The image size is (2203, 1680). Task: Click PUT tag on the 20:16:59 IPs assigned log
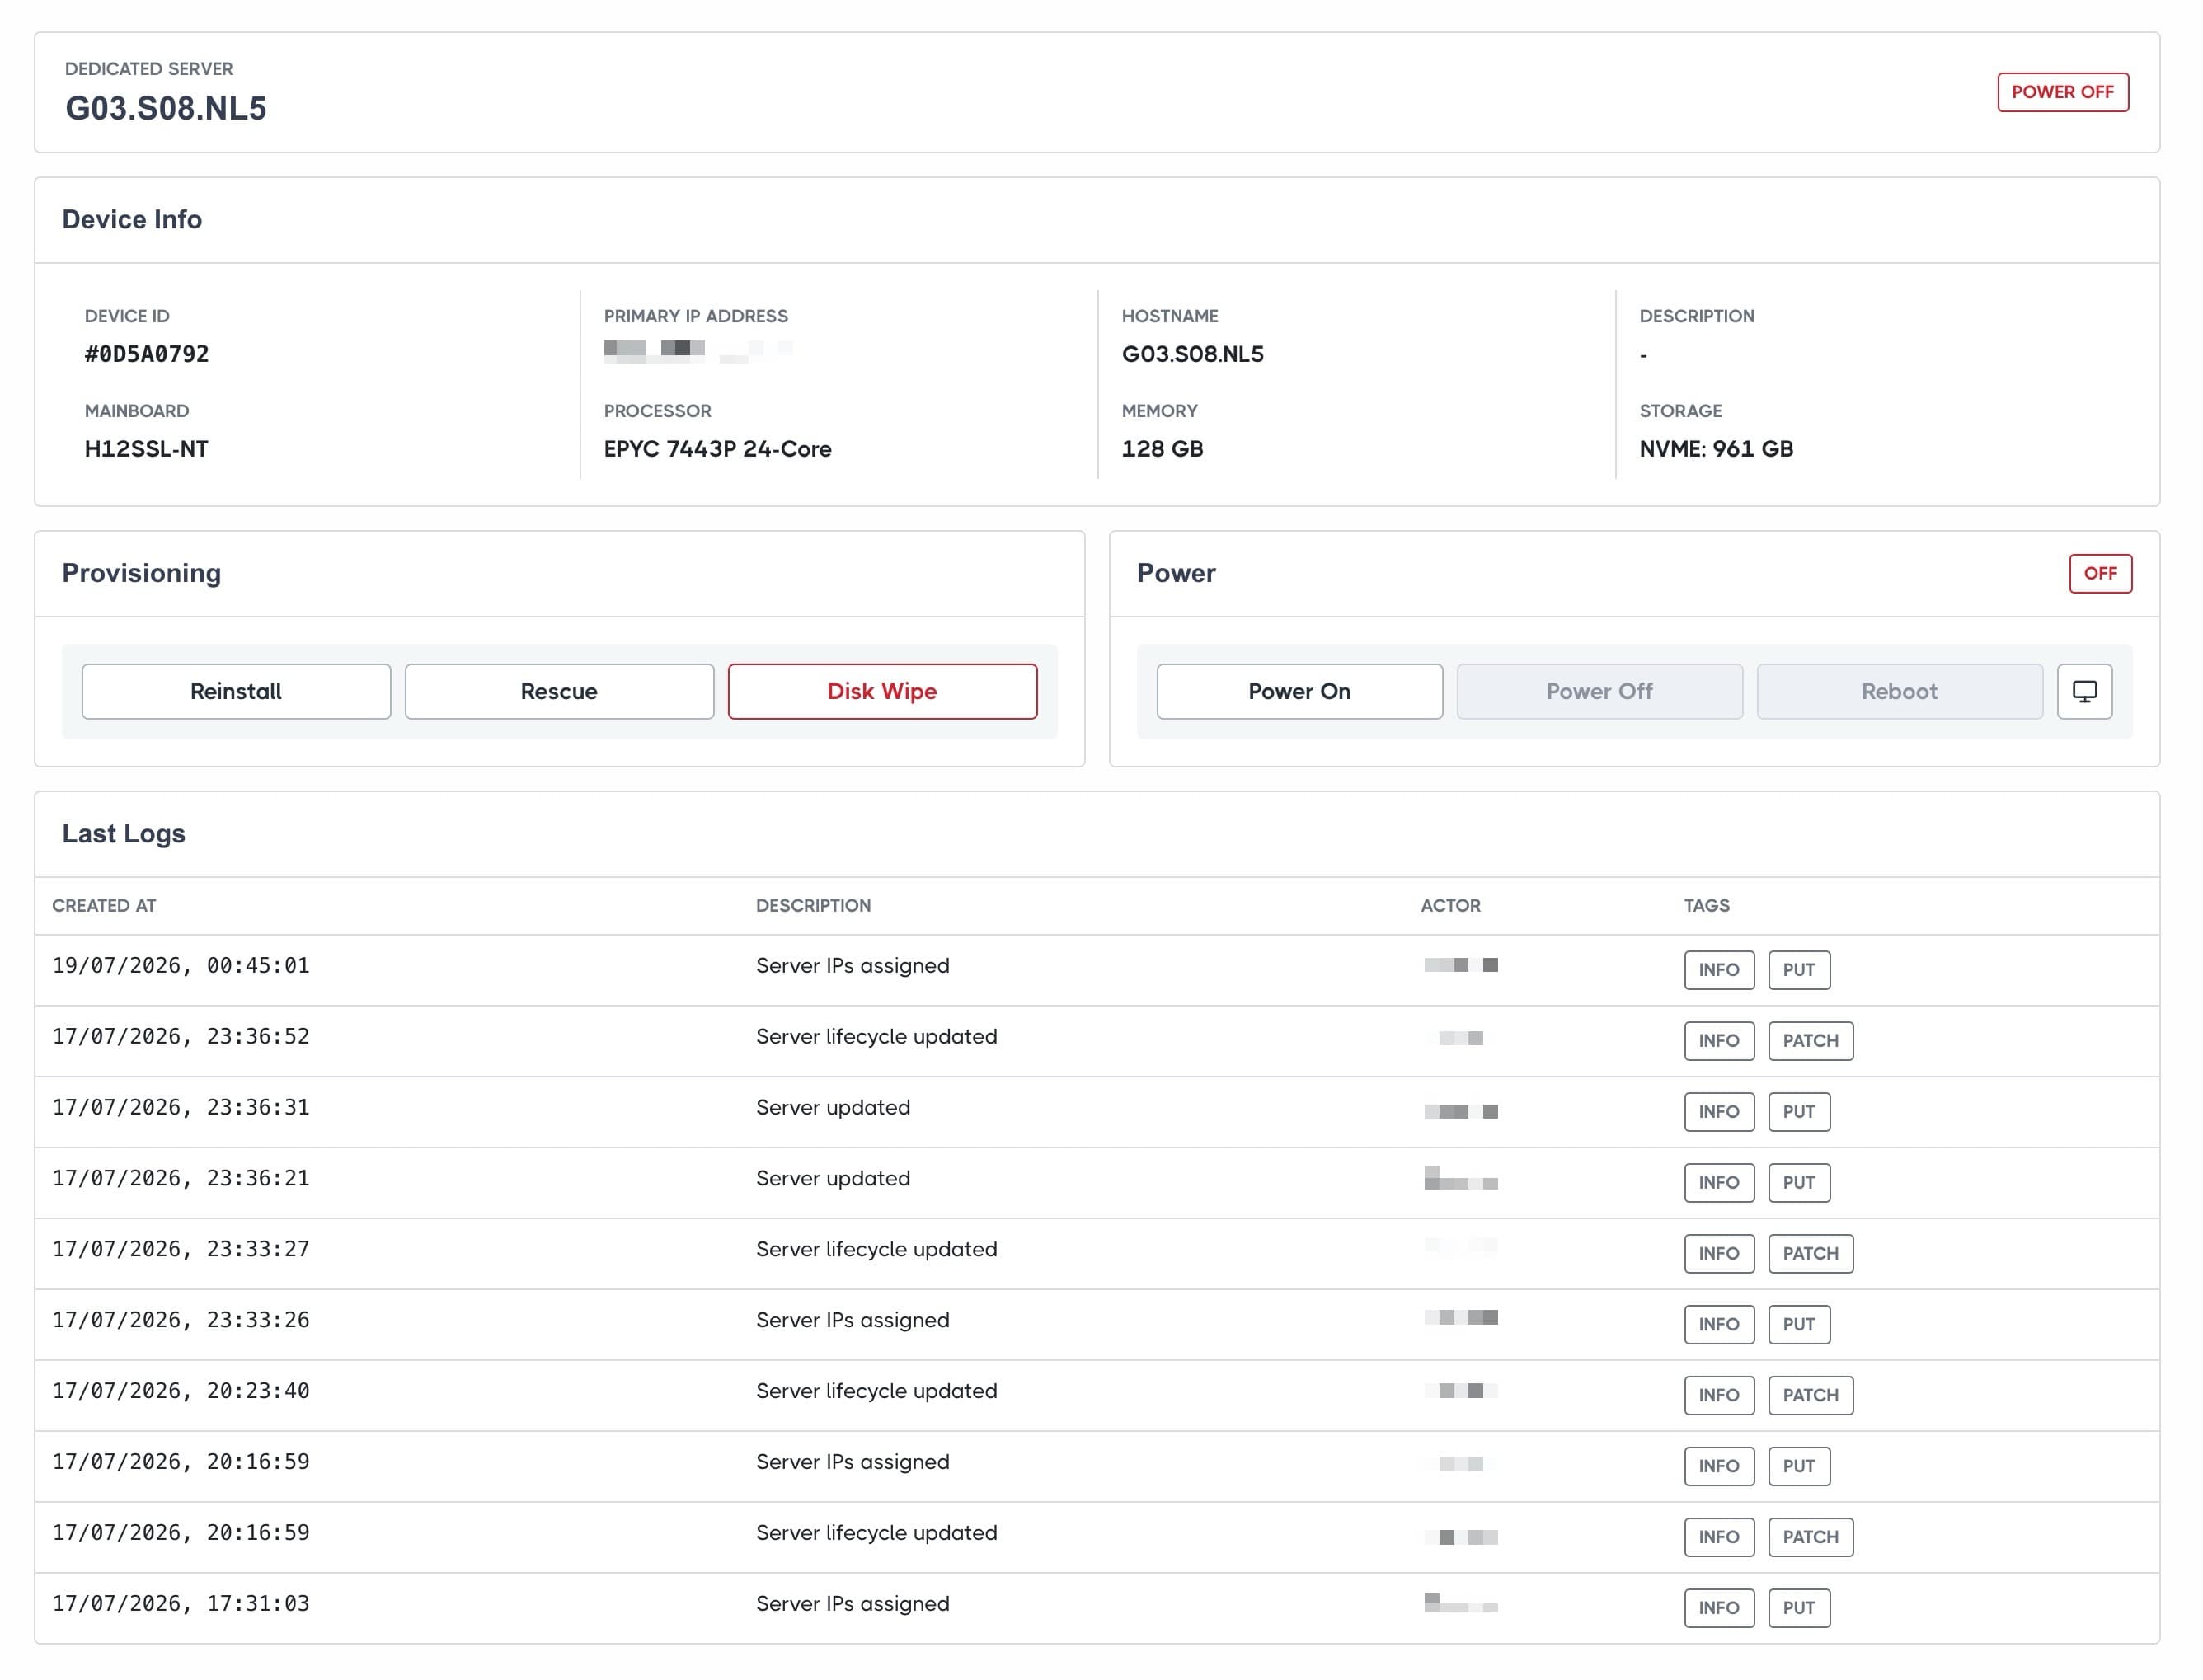click(1798, 1467)
